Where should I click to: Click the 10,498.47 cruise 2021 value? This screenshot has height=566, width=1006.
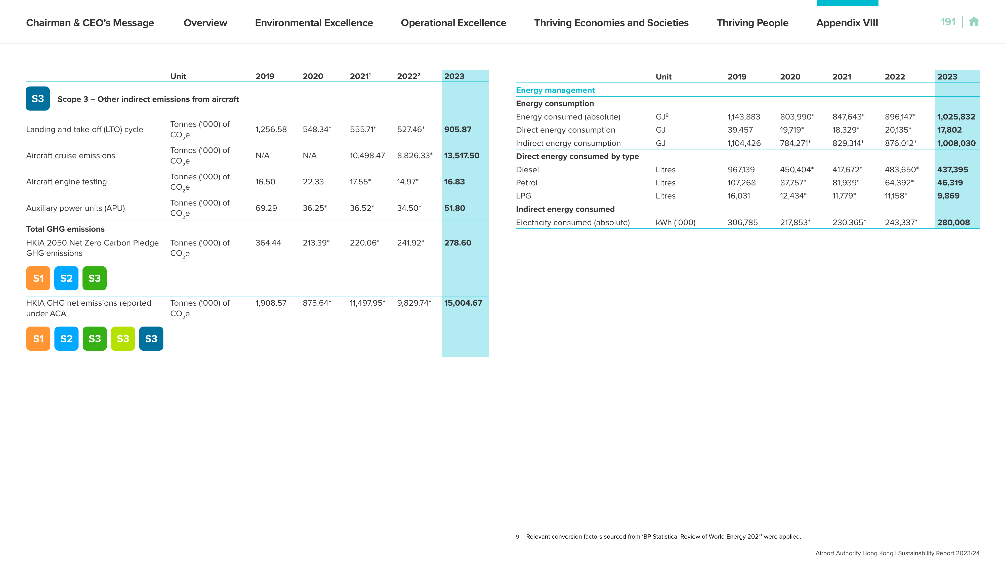point(367,155)
